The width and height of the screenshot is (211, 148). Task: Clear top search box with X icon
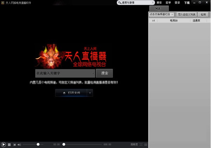153,2
